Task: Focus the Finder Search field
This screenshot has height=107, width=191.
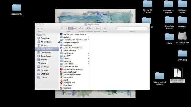Action: tap(132, 29)
